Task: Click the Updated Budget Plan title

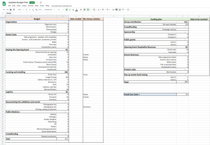Action: point(18,2)
